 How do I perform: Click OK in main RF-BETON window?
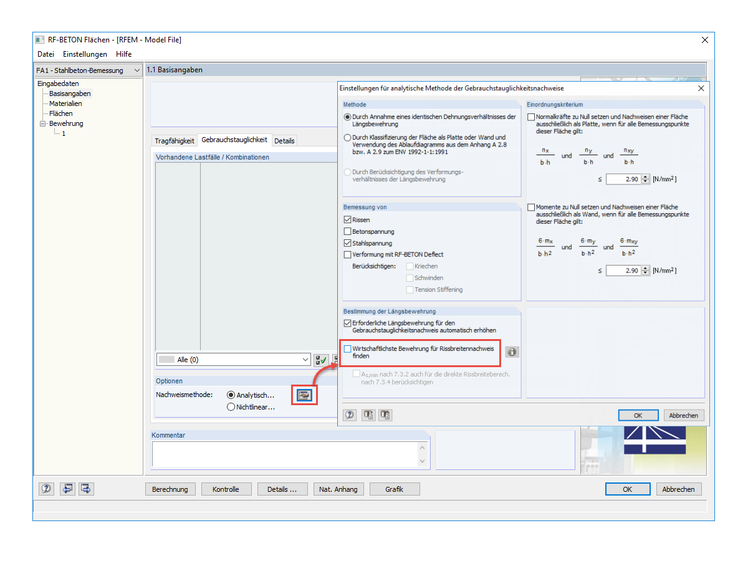(628, 489)
